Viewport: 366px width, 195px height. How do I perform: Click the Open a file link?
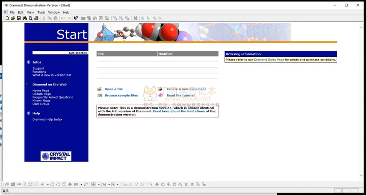[x=113, y=89]
